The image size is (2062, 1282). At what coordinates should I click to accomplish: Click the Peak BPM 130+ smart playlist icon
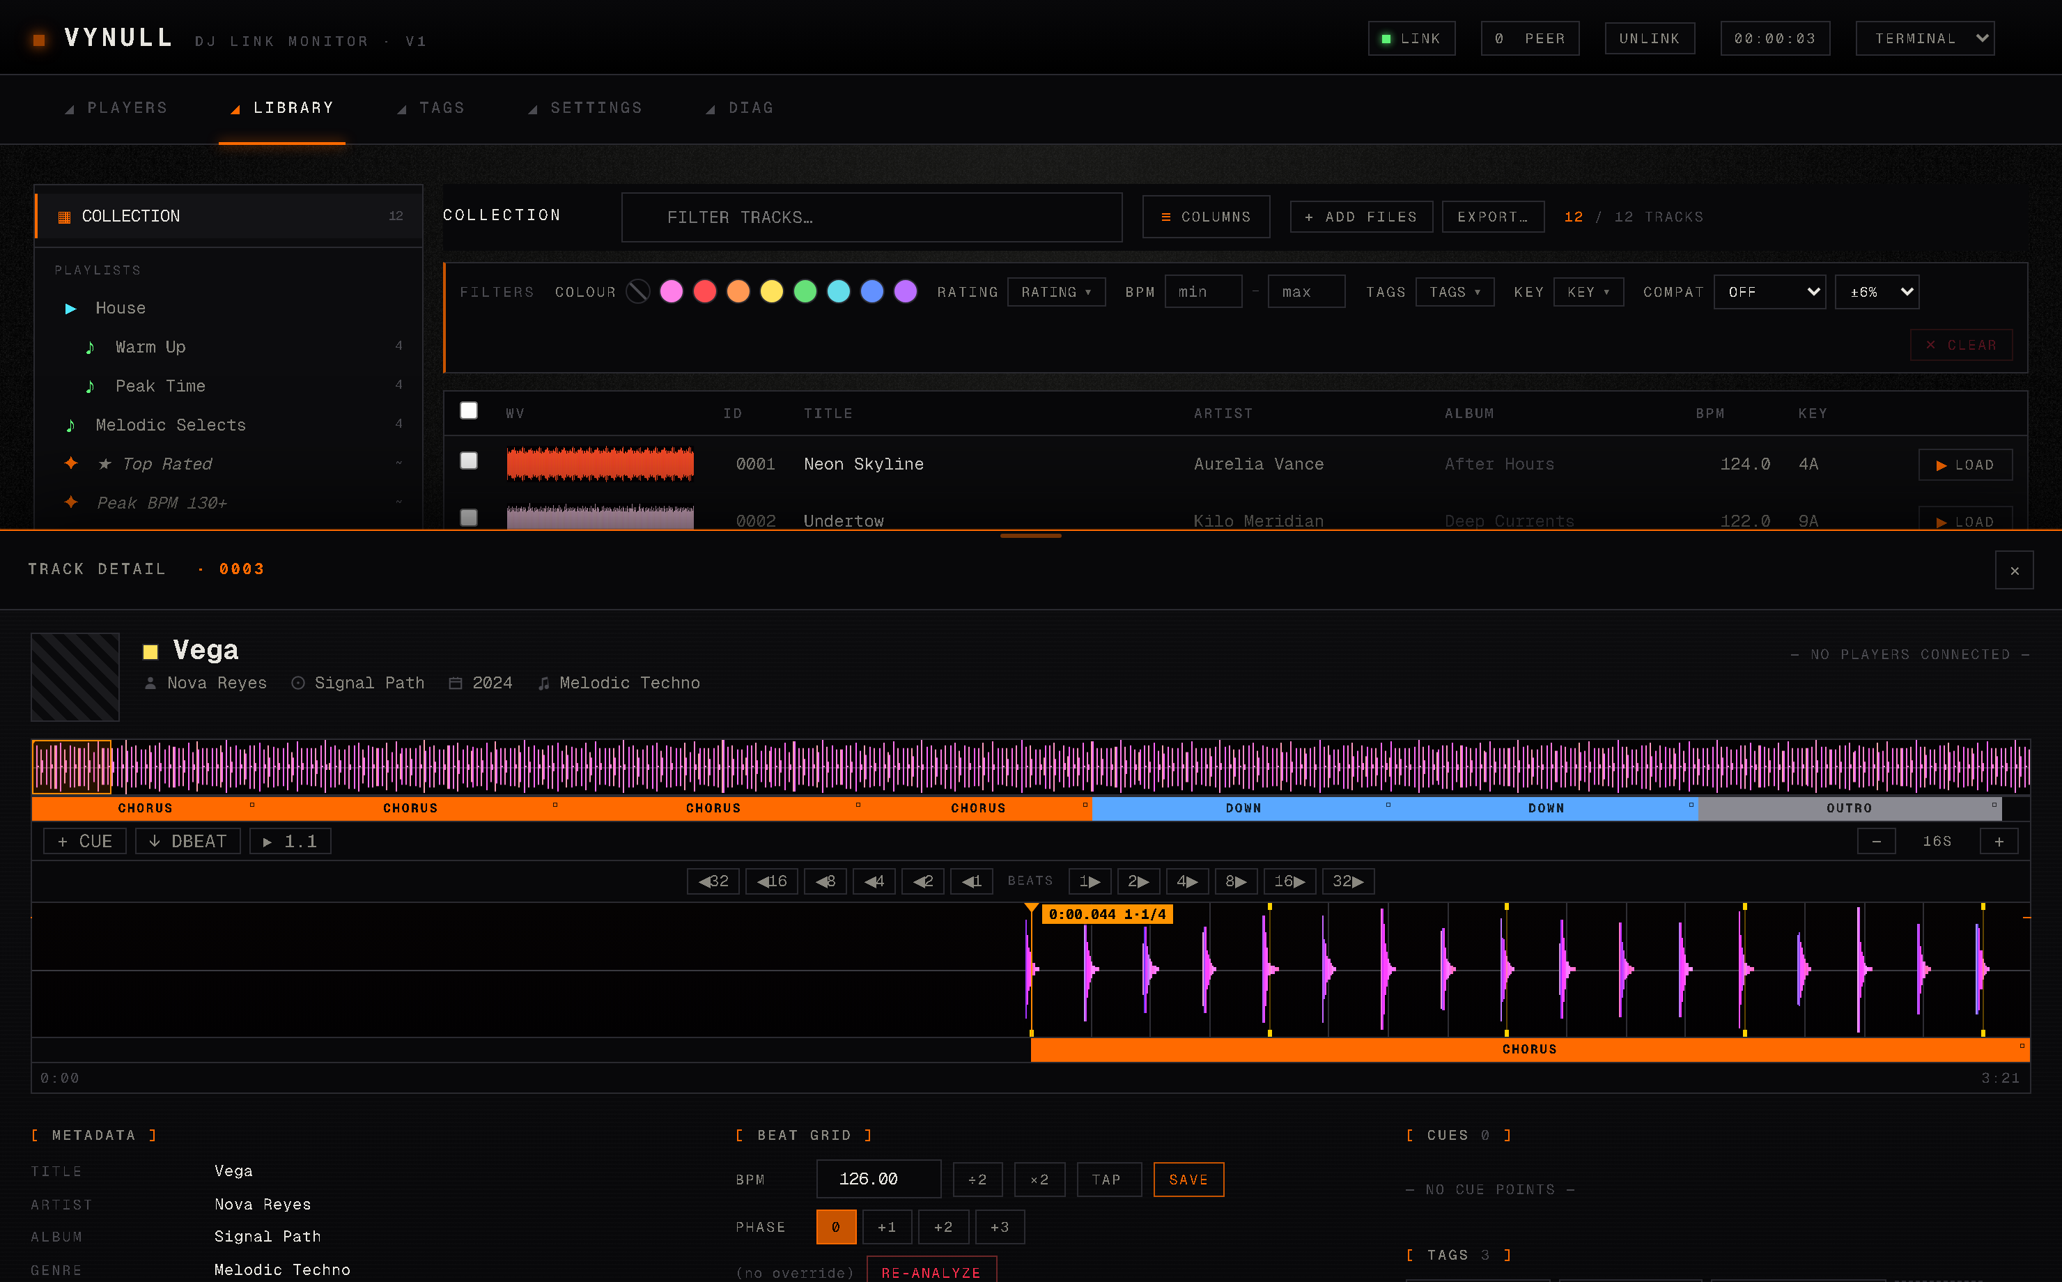[x=71, y=502]
